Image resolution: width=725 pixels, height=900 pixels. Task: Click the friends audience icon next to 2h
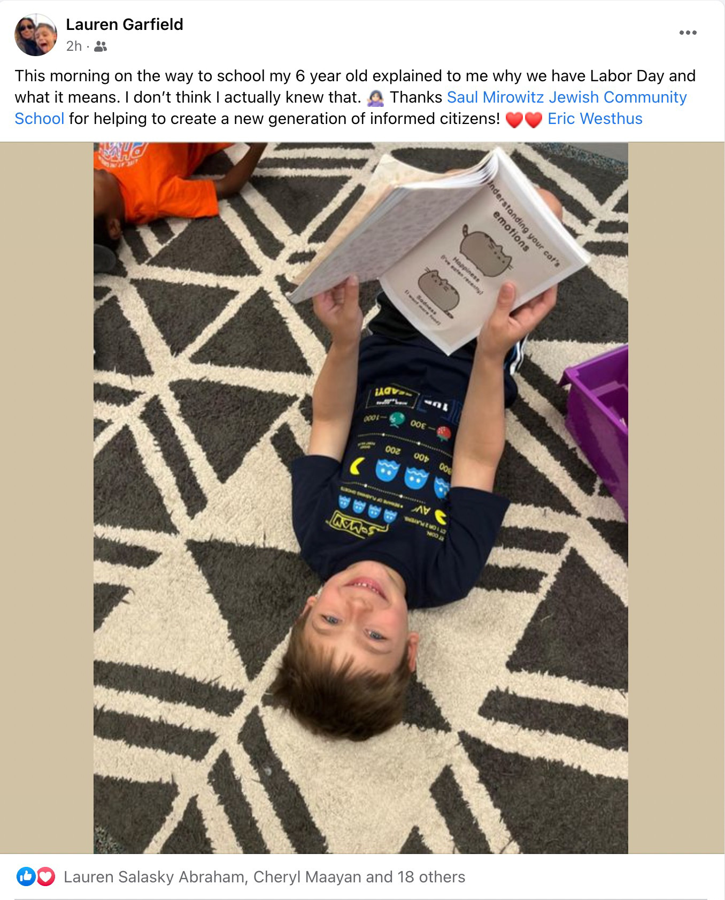point(101,47)
